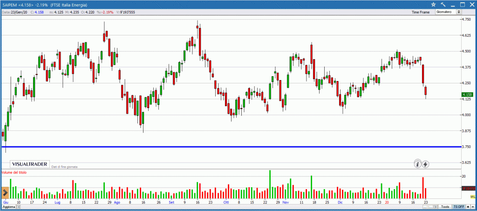Click the 3.750 price axis label
The width and height of the screenshot is (477, 211).
(467, 147)
